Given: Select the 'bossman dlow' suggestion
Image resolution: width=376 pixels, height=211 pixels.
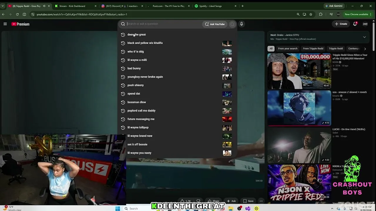Looking at the screenshot, I should point(177,102).
